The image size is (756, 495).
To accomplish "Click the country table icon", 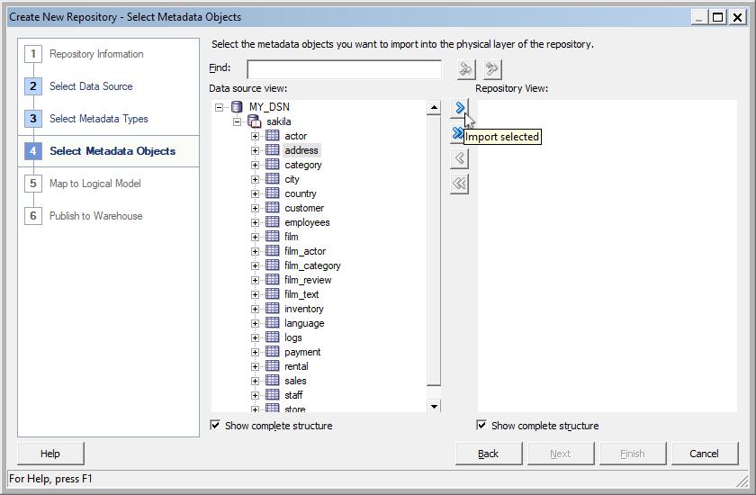I will [x=273, y=193].
